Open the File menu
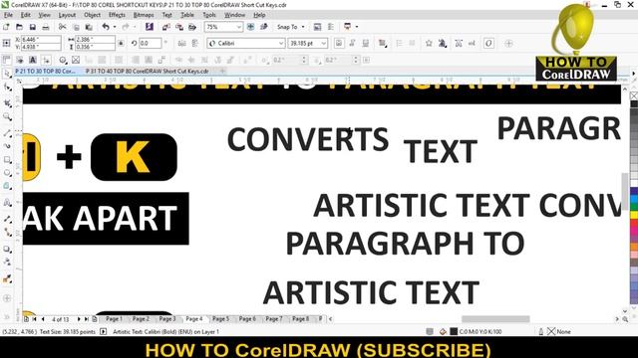This screenshot has height=358, width=638. point(8,15)
